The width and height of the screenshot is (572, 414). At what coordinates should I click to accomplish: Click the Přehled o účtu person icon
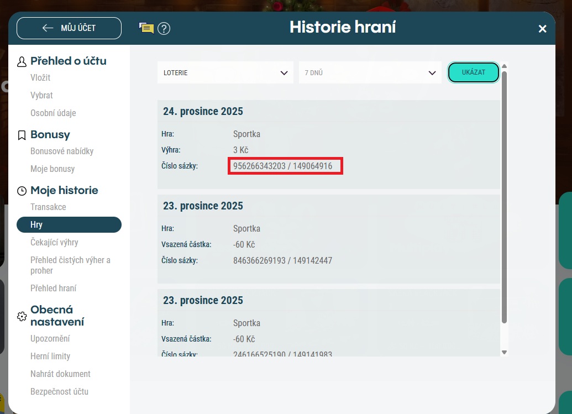pos(22,61)
